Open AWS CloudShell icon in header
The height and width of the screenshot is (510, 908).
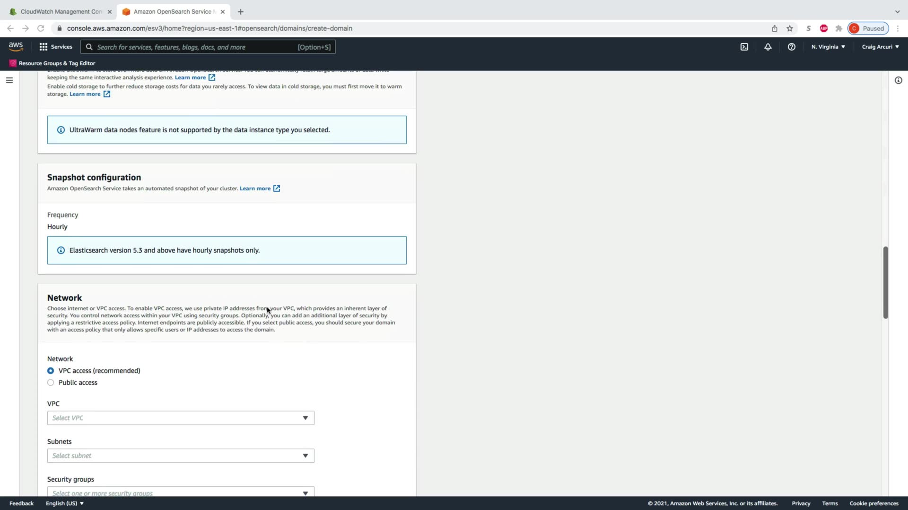(744, 47)
